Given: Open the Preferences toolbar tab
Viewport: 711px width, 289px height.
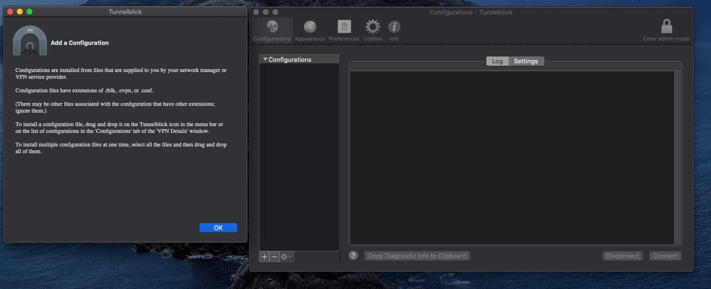Looking at the screenshot, I should 344,30.
